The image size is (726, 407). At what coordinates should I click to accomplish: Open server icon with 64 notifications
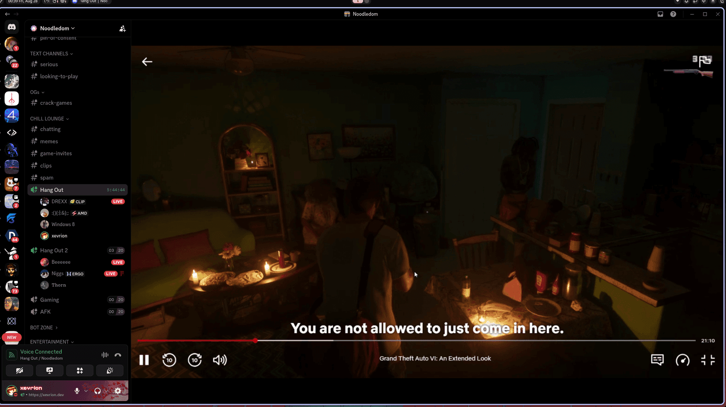pos(12,236)
